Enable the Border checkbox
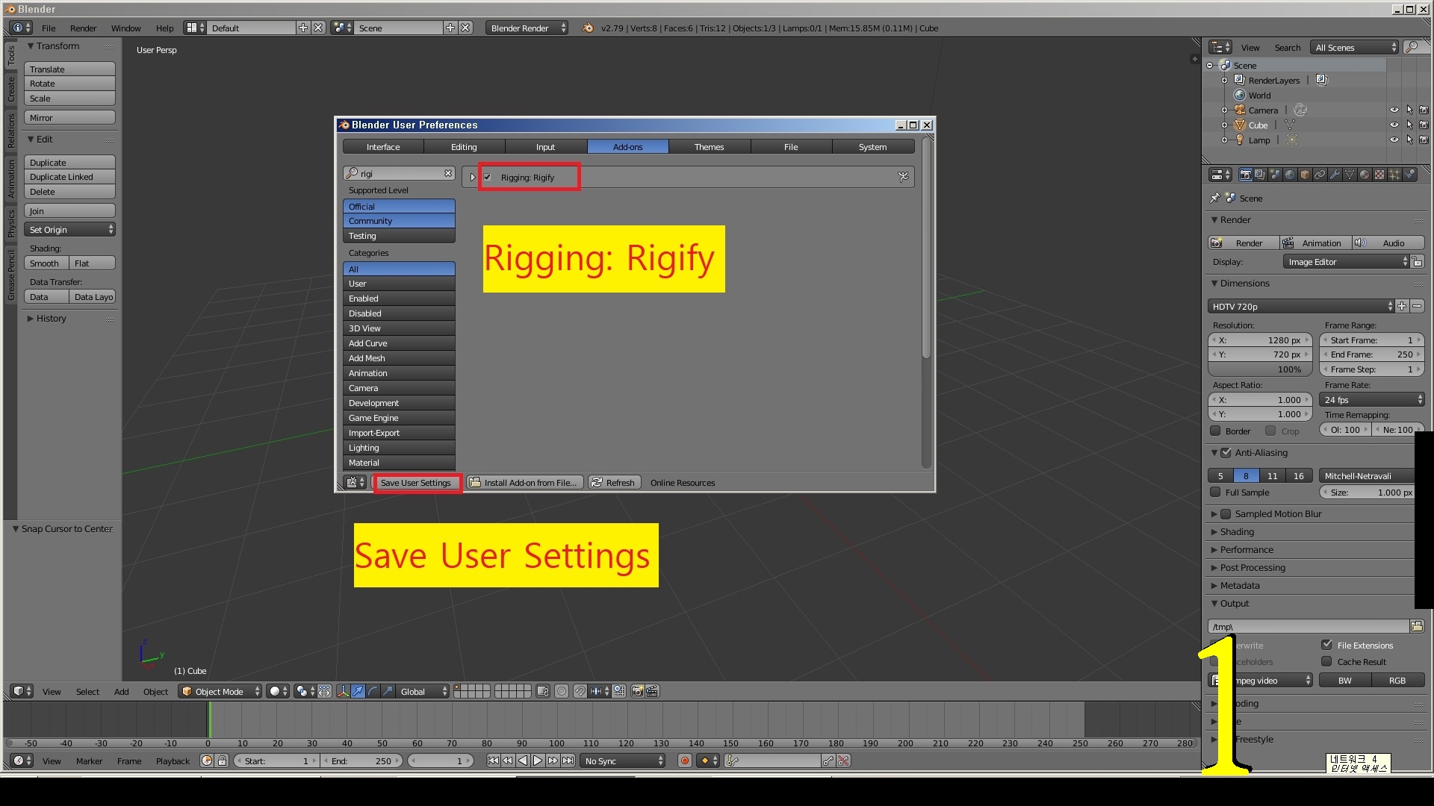The width and height of the screenshot is (1434, 806). (1215, 431)
